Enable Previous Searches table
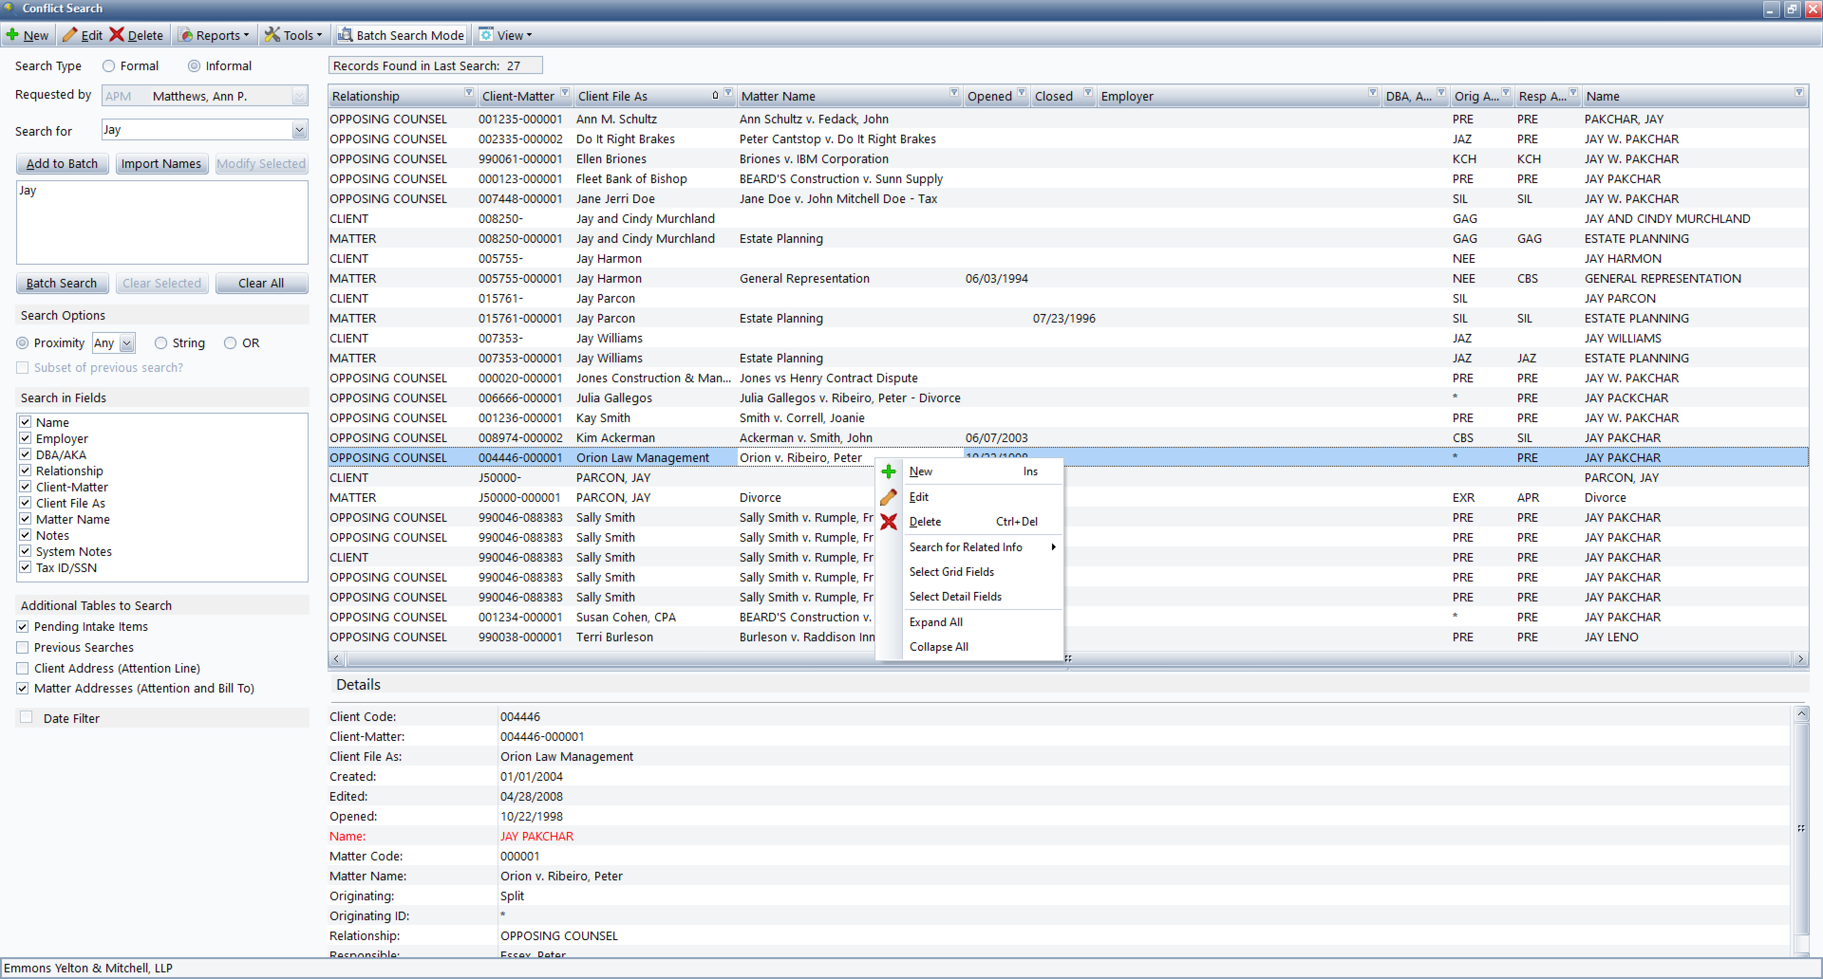Viewport: 1823px width, 979px height. [x=23, y=647]
